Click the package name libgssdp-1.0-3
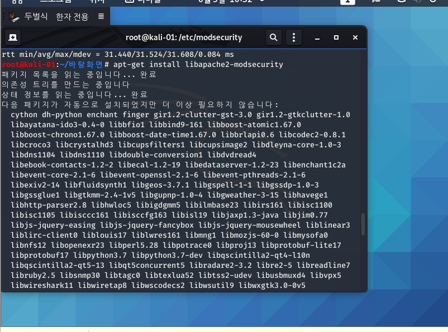The width and height of the screenshot is (448, 332). (x=288, y=185)
